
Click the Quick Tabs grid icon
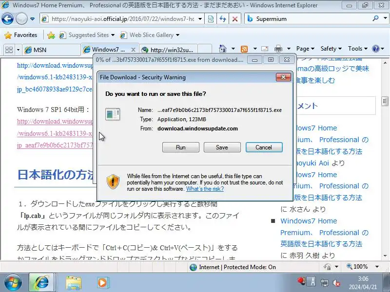pos(9,50)
